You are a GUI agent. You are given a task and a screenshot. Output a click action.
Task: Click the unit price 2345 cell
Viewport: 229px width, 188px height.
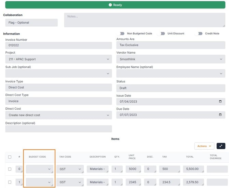click(x=133, y=182)
